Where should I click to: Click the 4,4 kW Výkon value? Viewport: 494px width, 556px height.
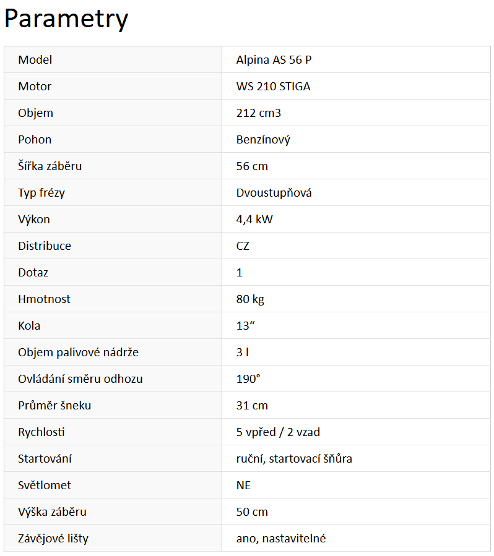(x=254, y=220)
